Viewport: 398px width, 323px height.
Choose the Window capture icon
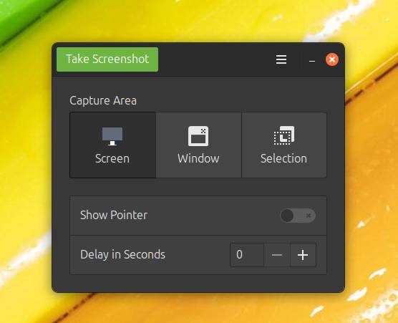point(198,136)
